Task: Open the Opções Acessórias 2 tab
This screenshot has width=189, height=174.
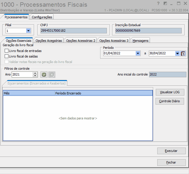Action: pos(81,41)
